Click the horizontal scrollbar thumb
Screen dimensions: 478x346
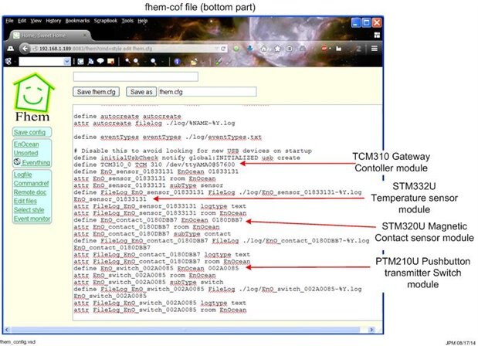(x=186, y=330)
